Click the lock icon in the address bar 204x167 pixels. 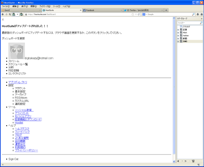pos(26,14)
